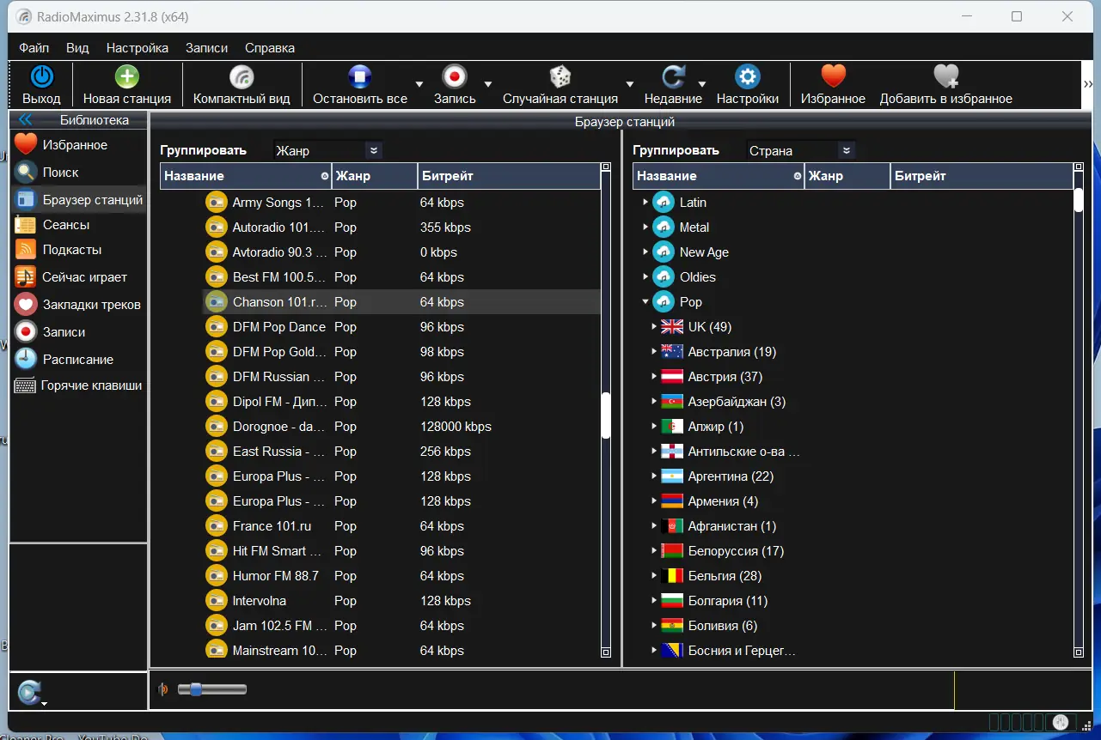This screenshot has height=740, width=1101.
Task: Open the Записи menu in the menu bar
Action: (x=206, y=48)
